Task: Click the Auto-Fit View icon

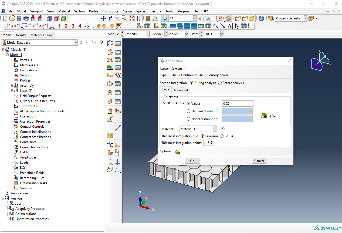Action: click(x=131, y=18)
